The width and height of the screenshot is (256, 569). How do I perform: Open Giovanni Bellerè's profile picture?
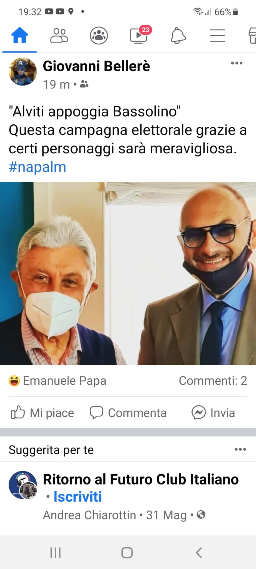(23, 72)
